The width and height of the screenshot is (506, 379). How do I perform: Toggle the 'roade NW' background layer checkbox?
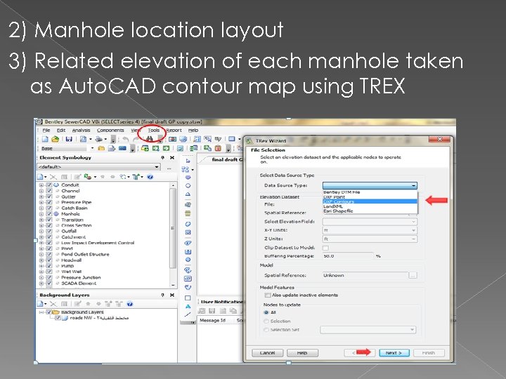pyautogui.click(x=58, y=318)
